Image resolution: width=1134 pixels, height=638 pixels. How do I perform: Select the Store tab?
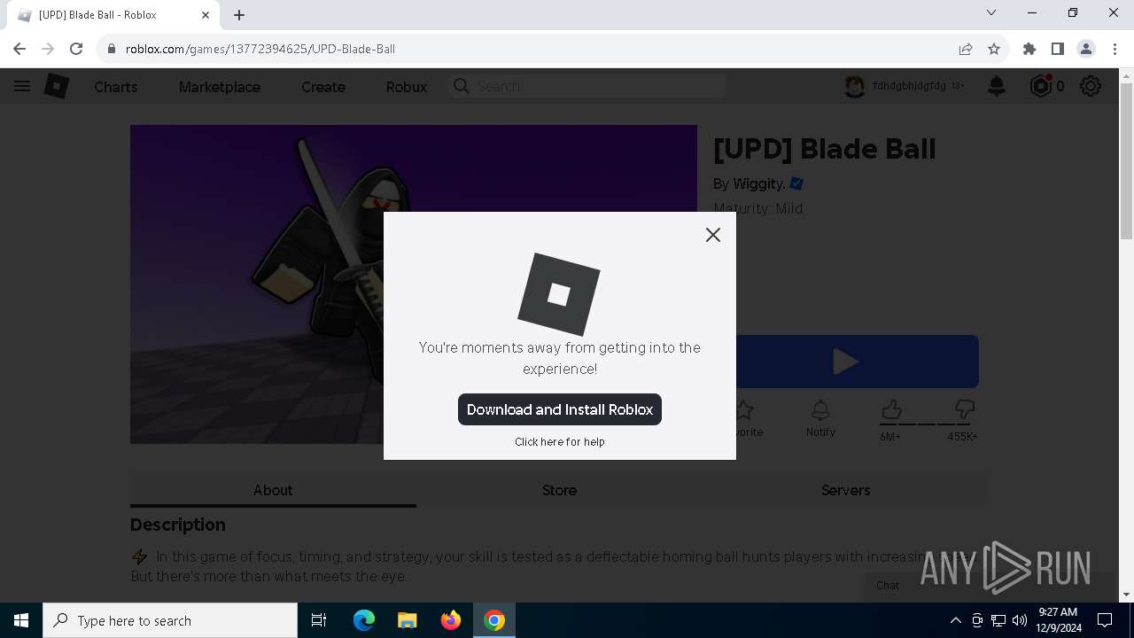[x=559, y=490]
